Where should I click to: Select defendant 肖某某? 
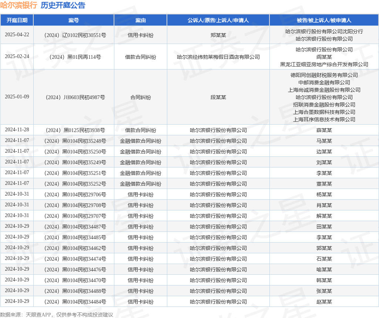click(x=324, y=205)
